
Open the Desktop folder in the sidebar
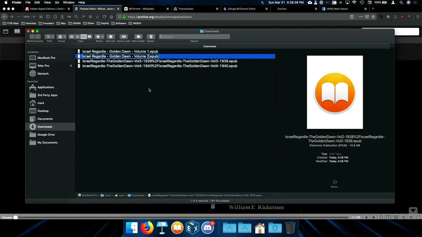[43, 111]
